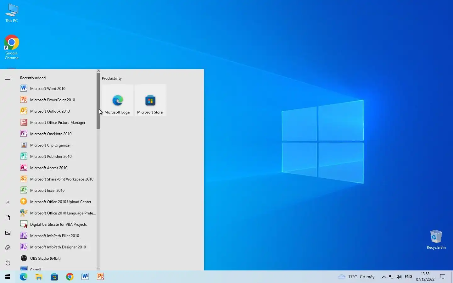Open the network tray icon
This screenshot has width=453, height=283.
pos(392,277)
